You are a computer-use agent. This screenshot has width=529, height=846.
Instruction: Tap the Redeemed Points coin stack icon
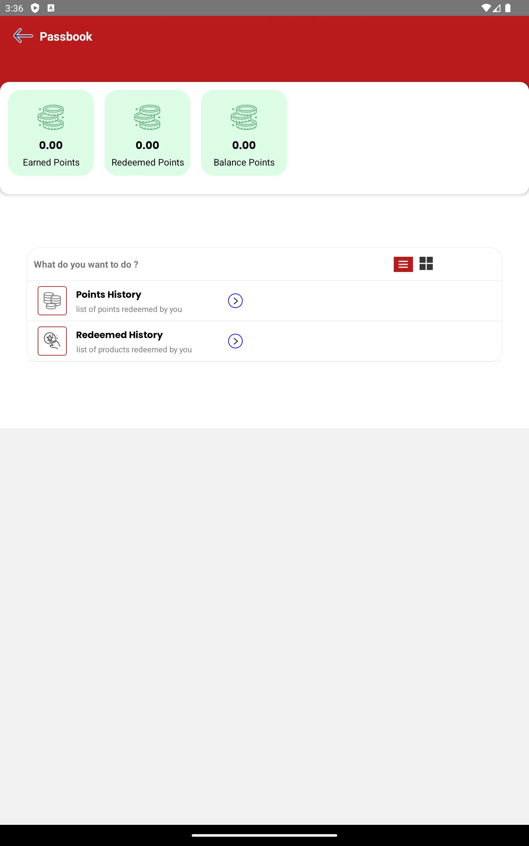[147, 117]
